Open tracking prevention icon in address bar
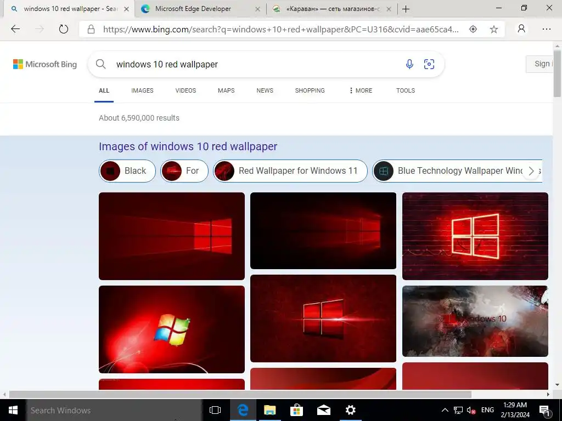 coord(473,30)
